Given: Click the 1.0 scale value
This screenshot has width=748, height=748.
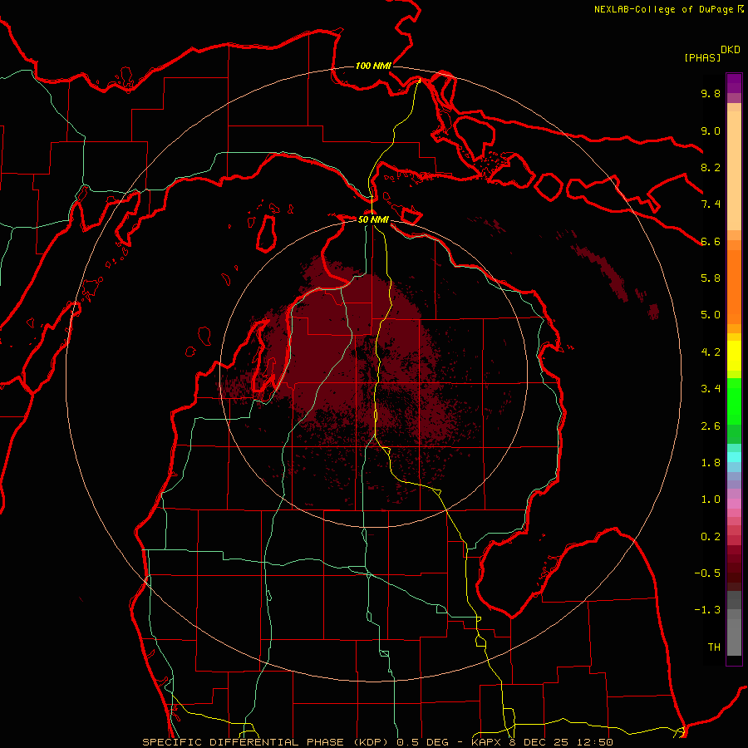Looking at the screenshot, I should click(711, 499).
